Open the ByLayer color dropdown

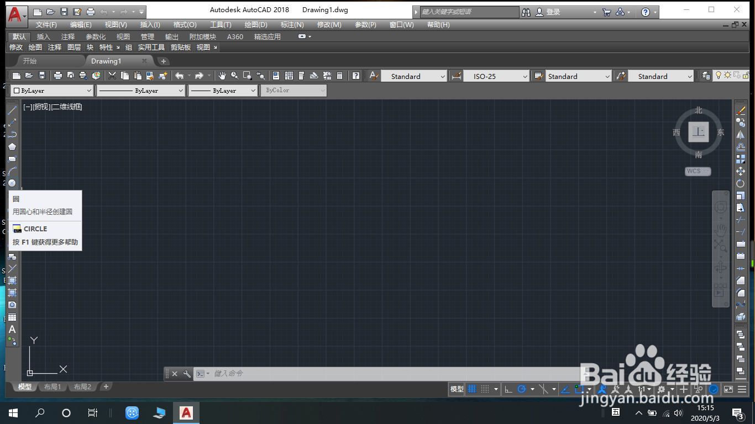(52, 91)
